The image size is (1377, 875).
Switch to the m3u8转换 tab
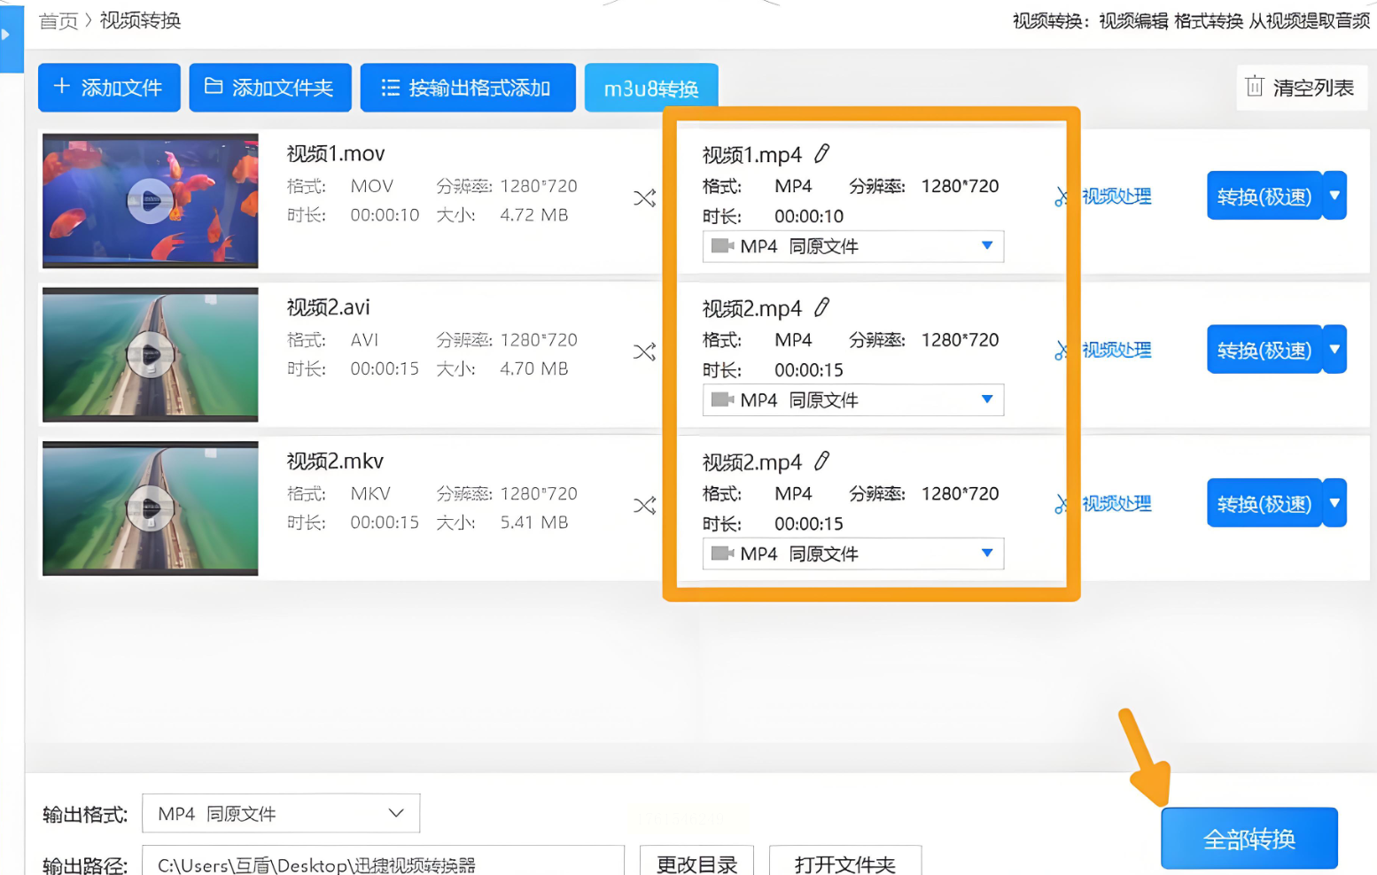click(x=650, y=89)
